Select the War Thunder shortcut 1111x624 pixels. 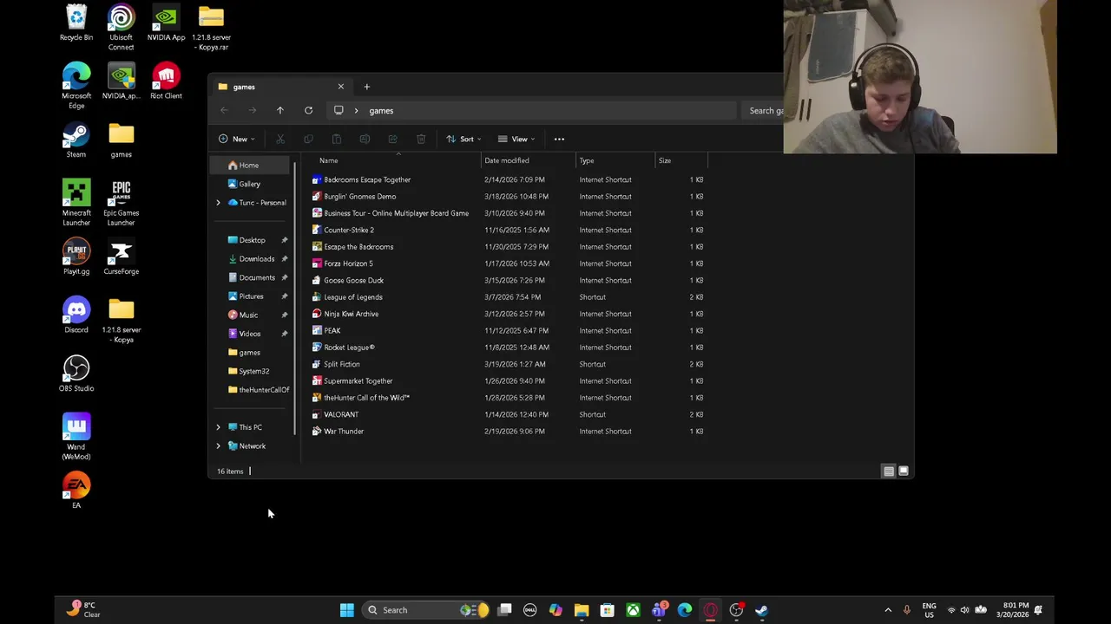[x=343, y=432]
